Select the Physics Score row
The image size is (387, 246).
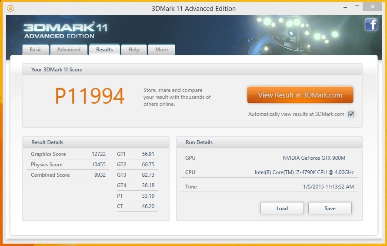tap(68, 165)
